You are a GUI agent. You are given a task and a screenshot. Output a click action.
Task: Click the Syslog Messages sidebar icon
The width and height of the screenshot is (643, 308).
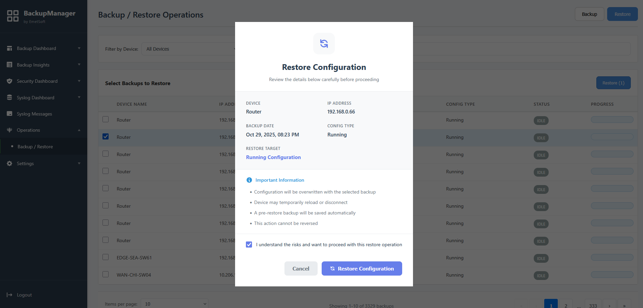coord(10,114)
